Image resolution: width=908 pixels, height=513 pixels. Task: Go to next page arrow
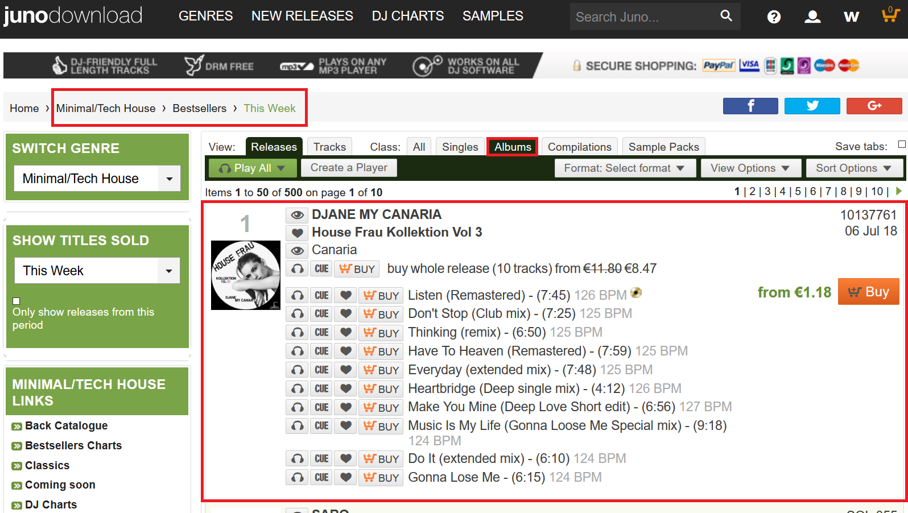tap(899, 191)
